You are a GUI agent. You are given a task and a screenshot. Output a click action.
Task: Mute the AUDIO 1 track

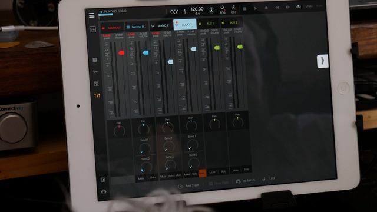pyautogui.click(x=163, y=177)
